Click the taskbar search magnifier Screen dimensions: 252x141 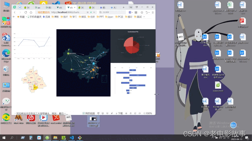pos(12,138)
